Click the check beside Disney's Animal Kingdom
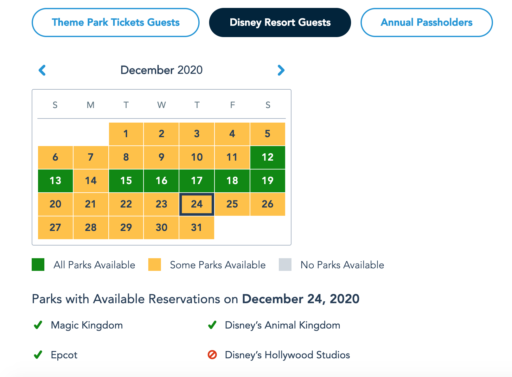The height and width of the screenshot is (377, 512). point(212,325)
